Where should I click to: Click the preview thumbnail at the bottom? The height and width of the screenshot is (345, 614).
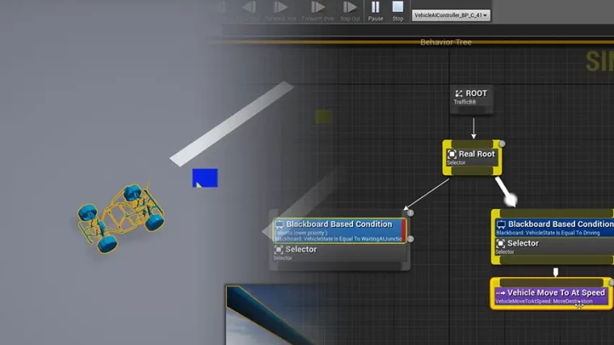[274, 315]
